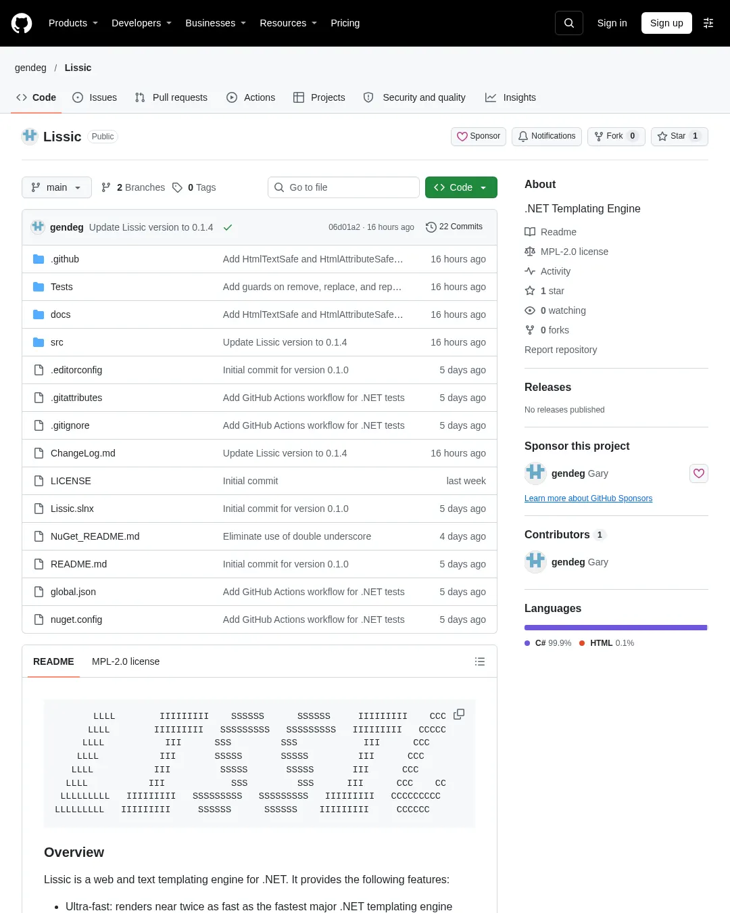Viewport: 730px width, 913px height.
Task: Open the Lissic.slnx file
Action: [72, 509]
